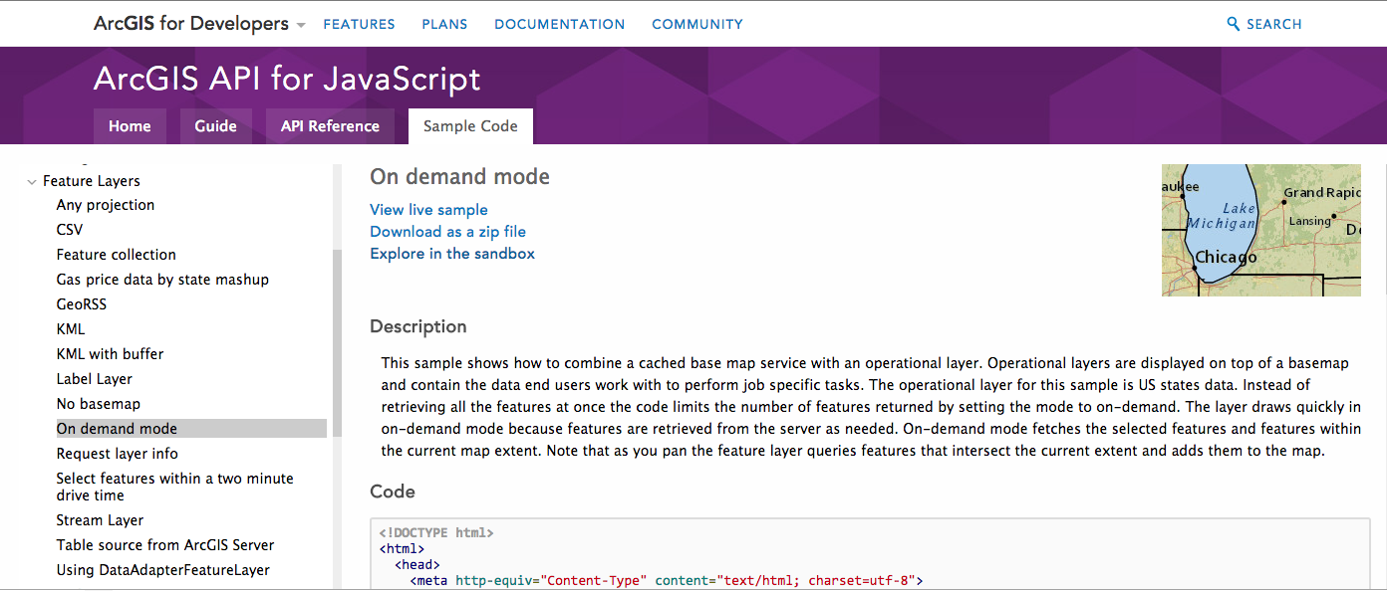Click the Feature Layers heading text
1387x591 pixels.
pyautogui.click(x=92, y=181)
